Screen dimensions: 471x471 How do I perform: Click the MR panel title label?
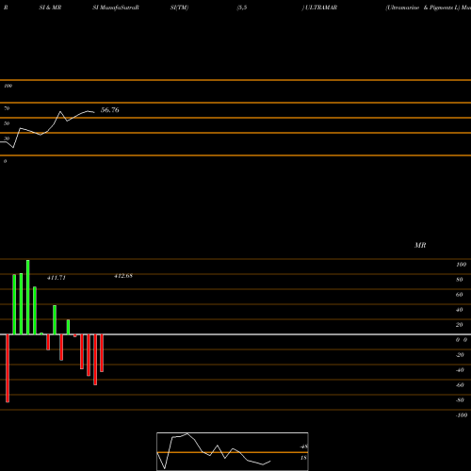click(420, 245)
